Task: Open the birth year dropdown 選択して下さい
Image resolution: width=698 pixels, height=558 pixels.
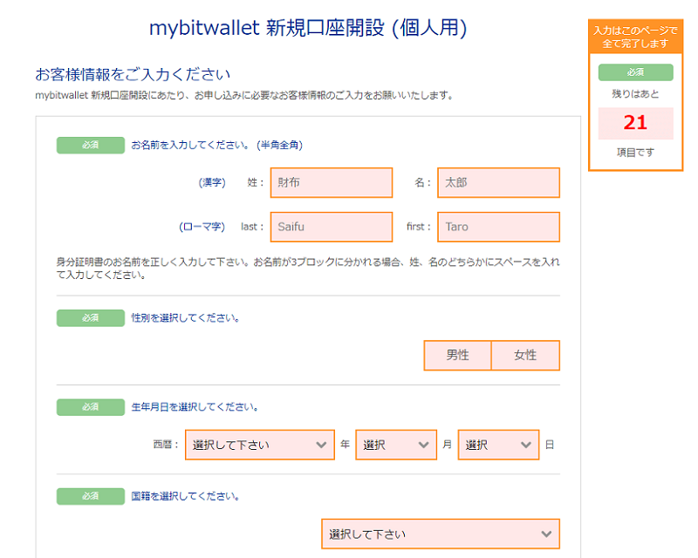Action: click(x=259, y=445)
